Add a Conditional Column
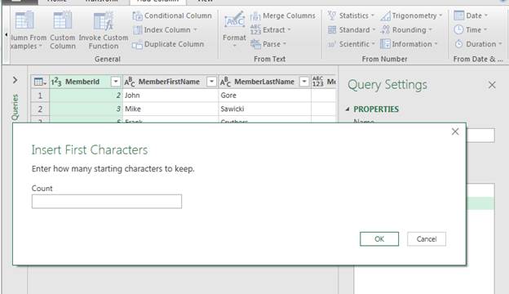509x294 pixels. tap(172, 16)
